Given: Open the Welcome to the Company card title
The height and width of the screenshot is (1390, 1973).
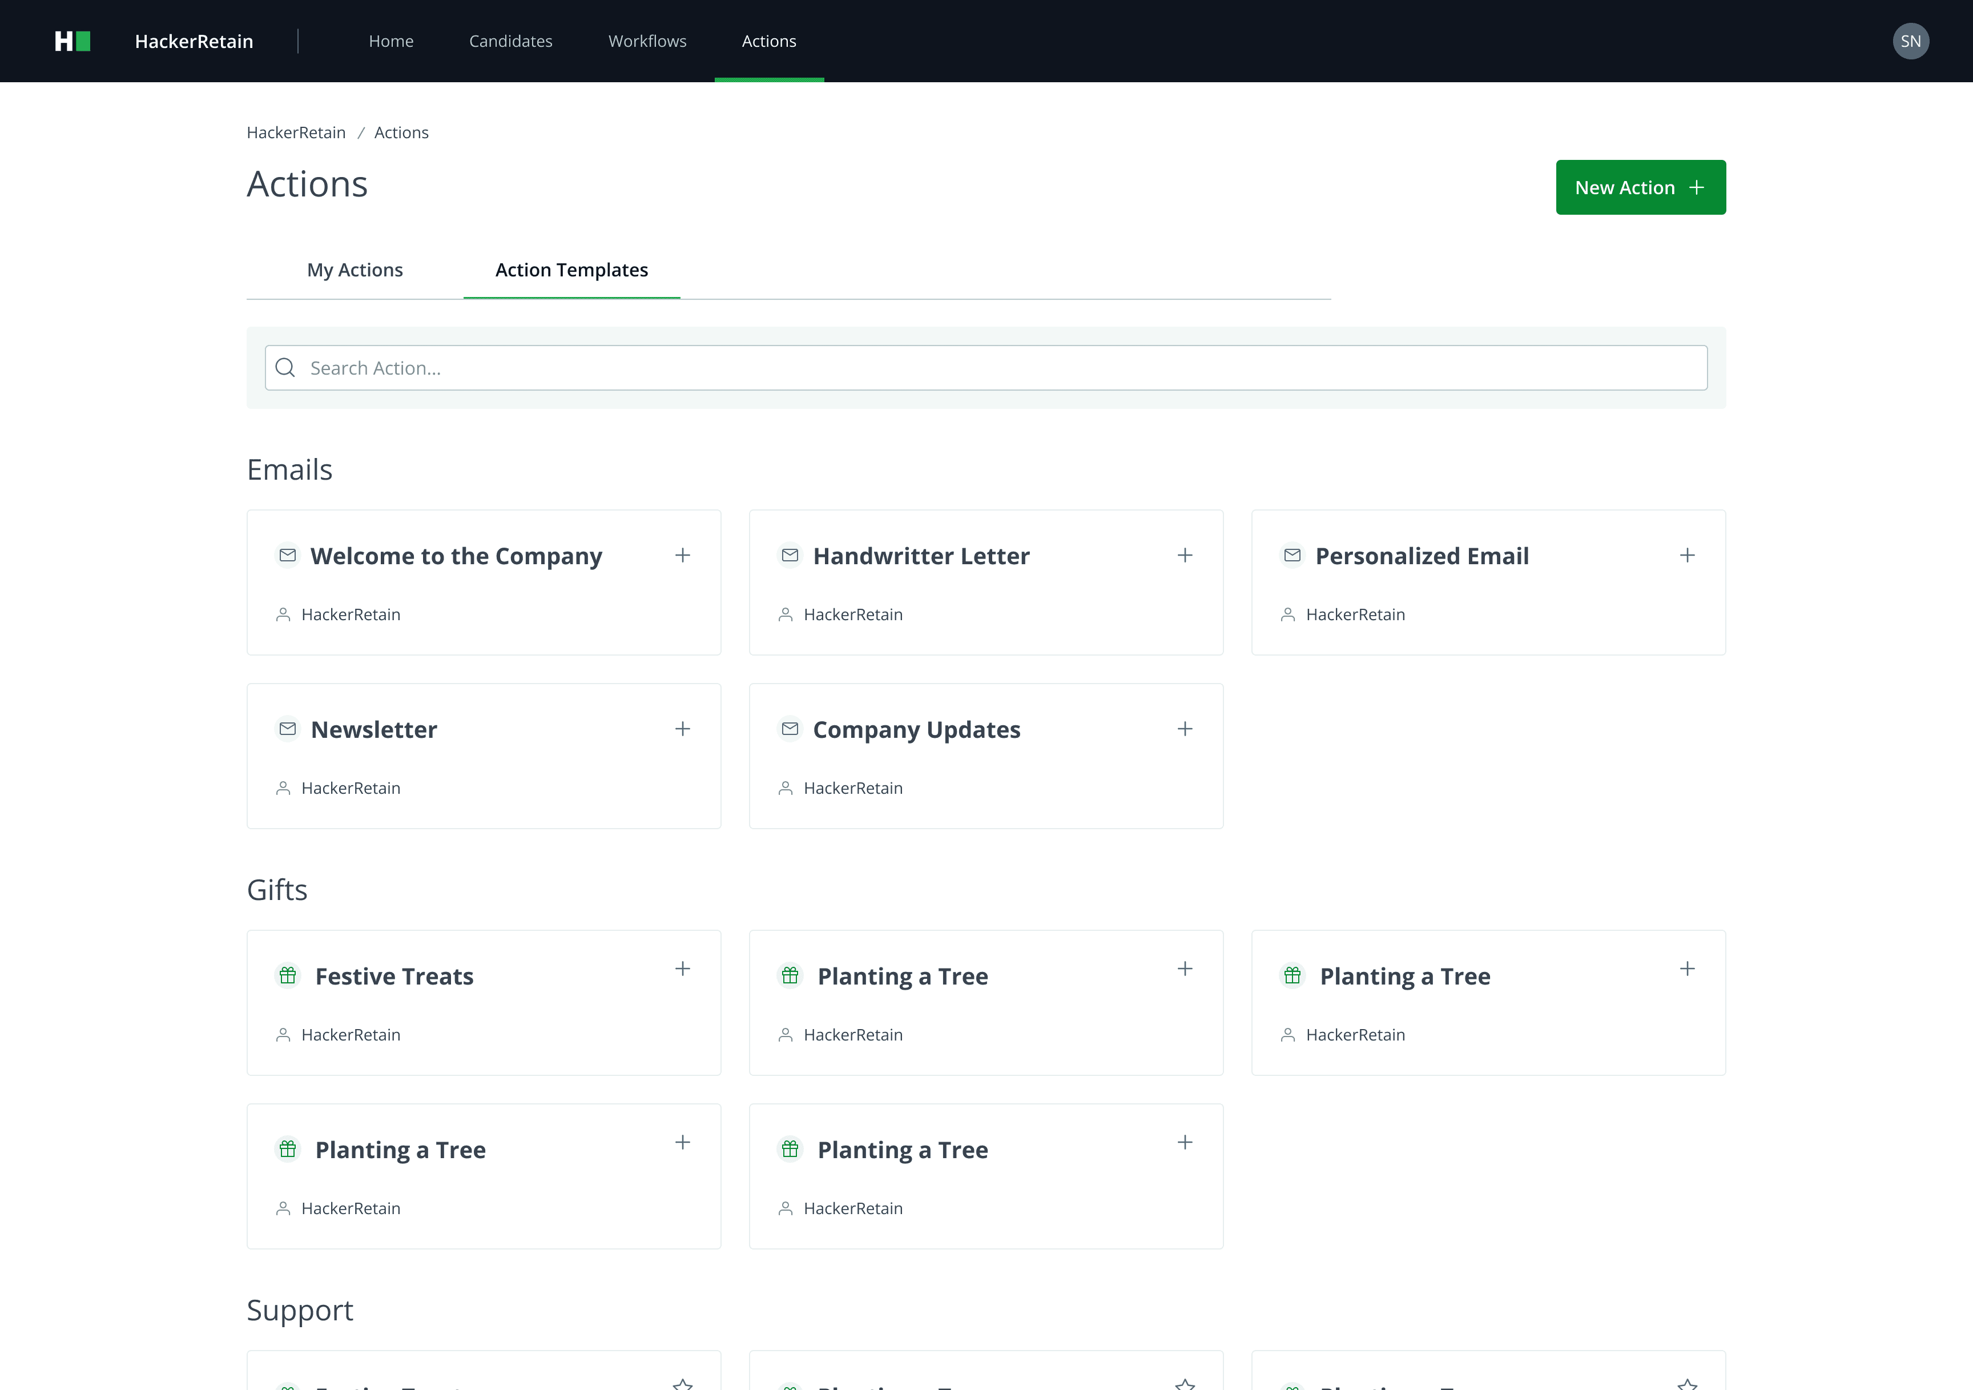Looking at the screenshot, I should pos(456,556).
